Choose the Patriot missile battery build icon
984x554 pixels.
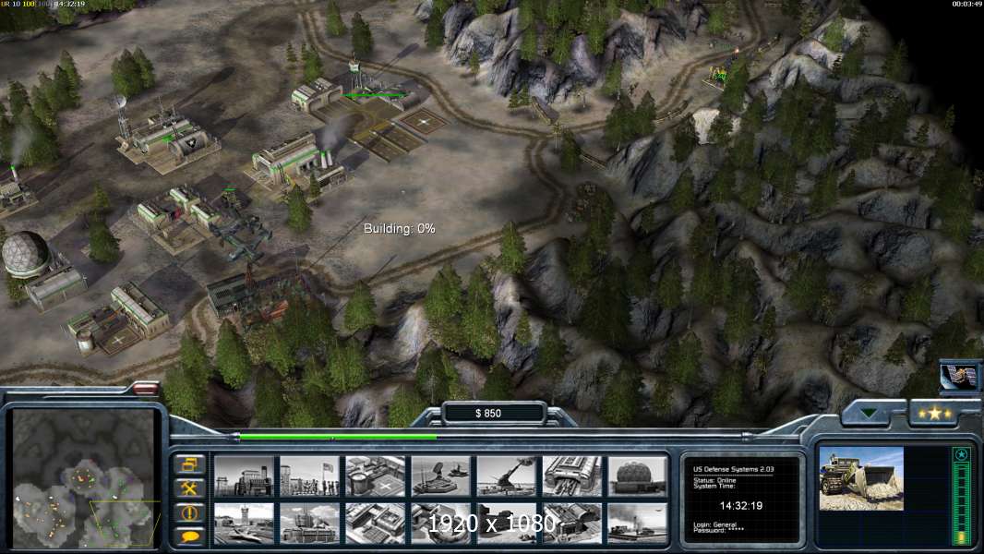pos(440,476)
